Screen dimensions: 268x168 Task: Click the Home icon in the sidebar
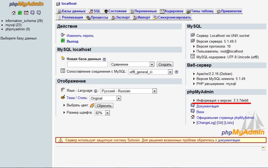[x=14, y=13]
